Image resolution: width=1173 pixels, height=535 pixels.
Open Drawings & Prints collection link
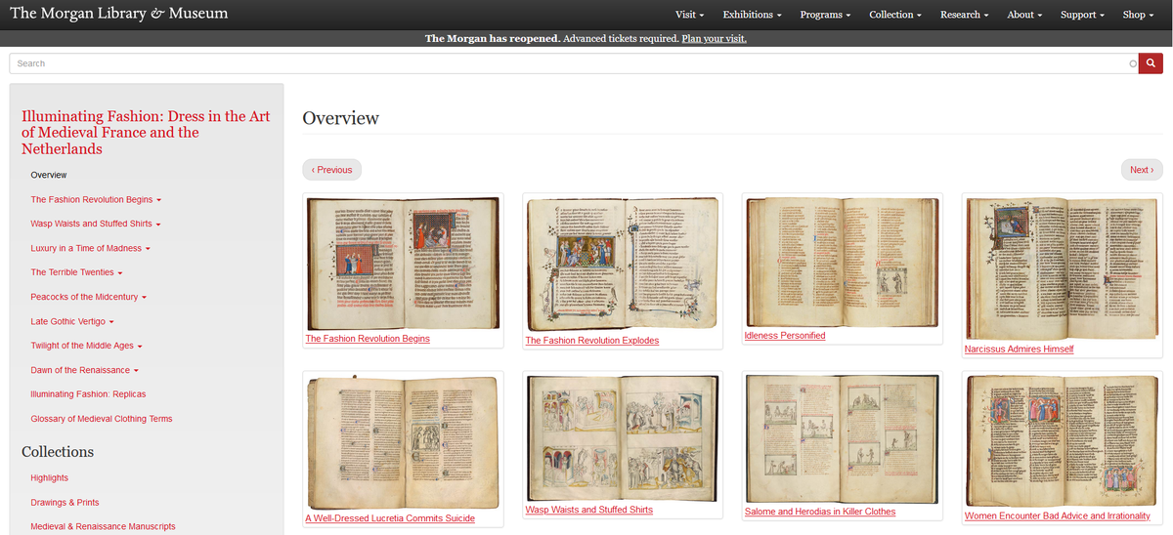click(x=65, y=502)
